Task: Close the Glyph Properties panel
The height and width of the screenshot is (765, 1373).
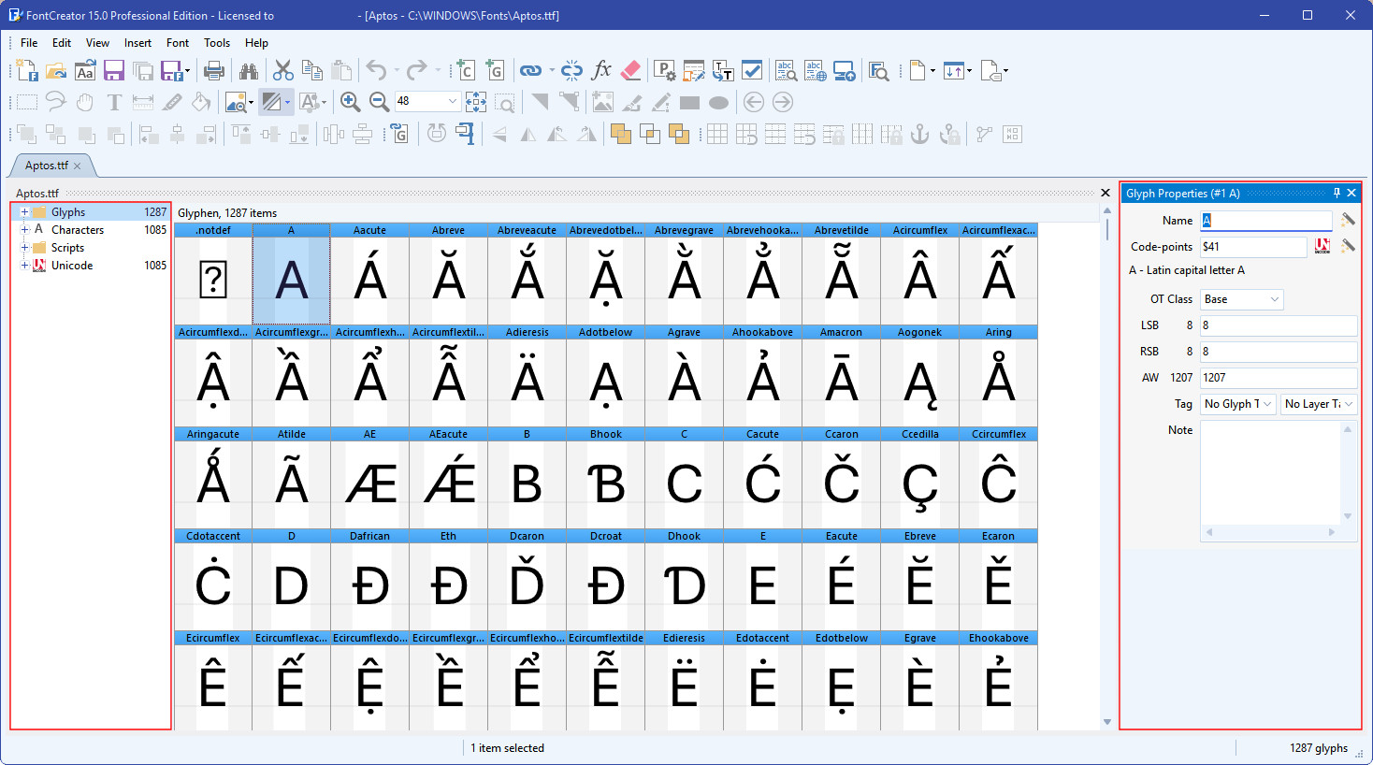Action: (1351, 193)
